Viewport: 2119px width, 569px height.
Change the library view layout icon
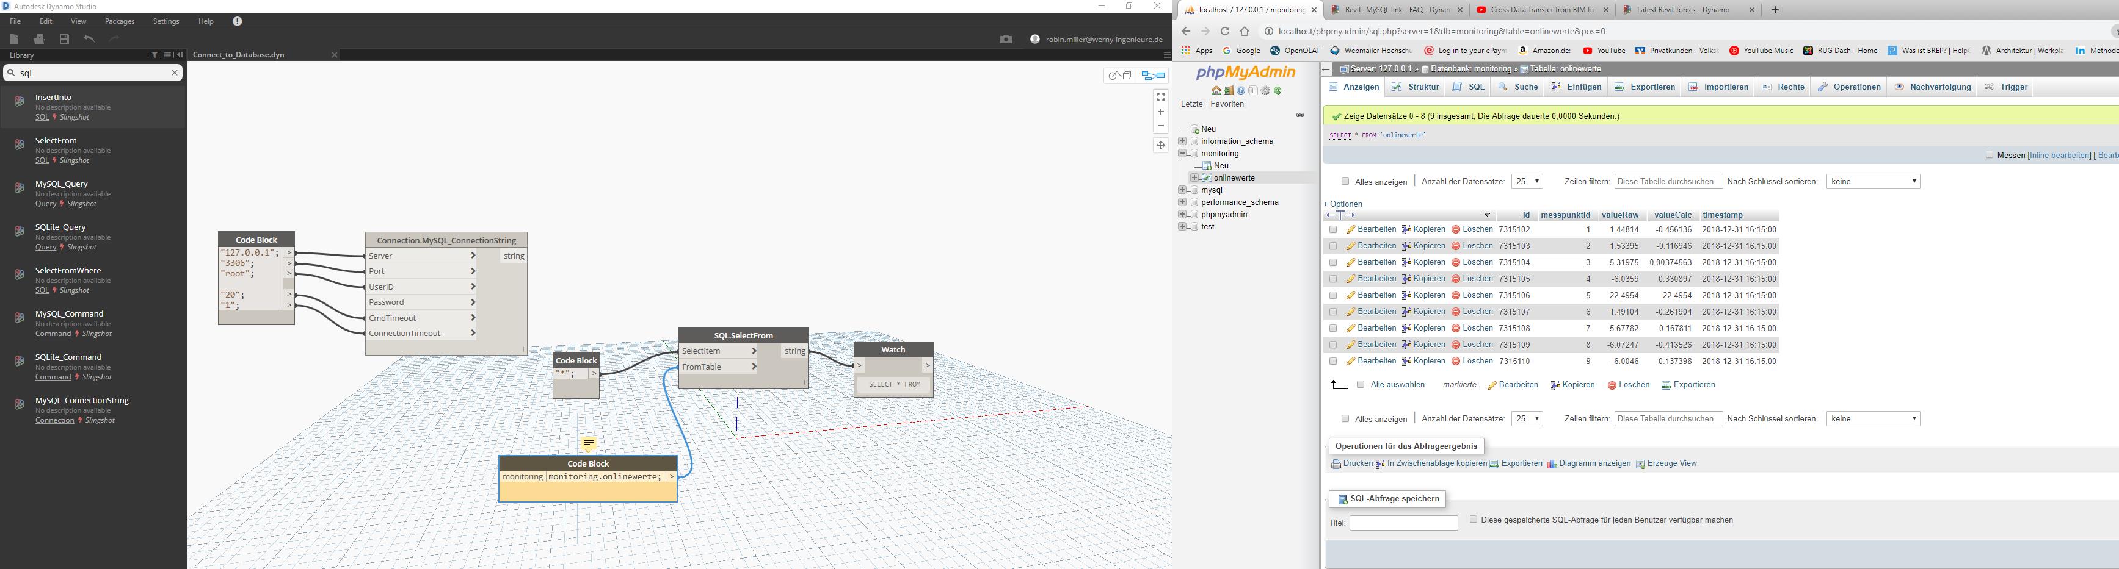click(x=167, y=55)
